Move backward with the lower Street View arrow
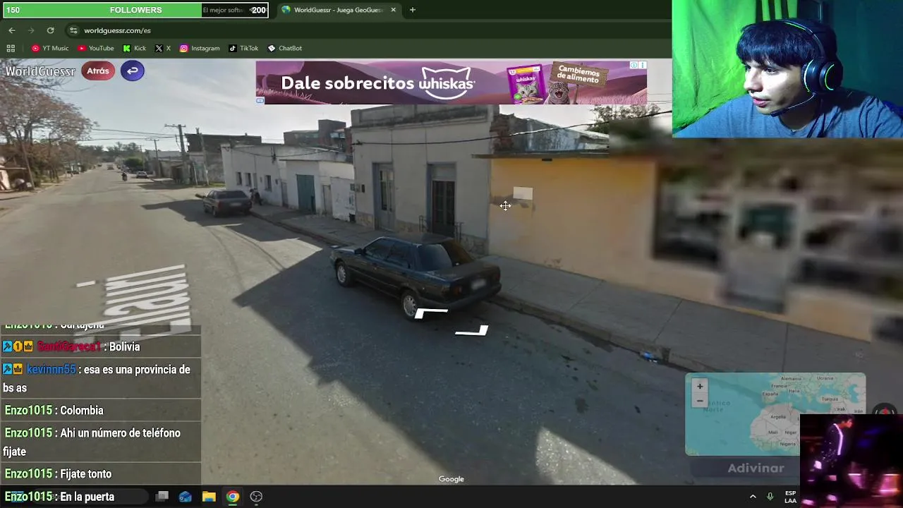Screen dimensions: 903x508 tap(472, 330)
